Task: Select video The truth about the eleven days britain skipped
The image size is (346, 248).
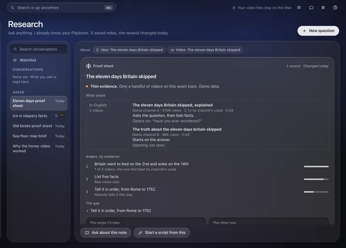Action: coord(177,129)
